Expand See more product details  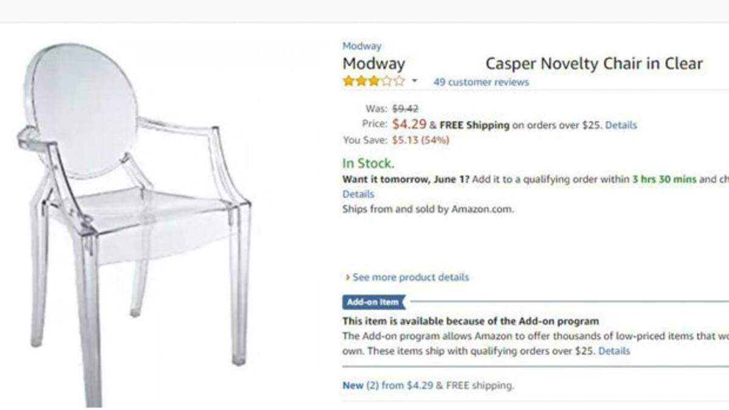[x=410, y=277]
